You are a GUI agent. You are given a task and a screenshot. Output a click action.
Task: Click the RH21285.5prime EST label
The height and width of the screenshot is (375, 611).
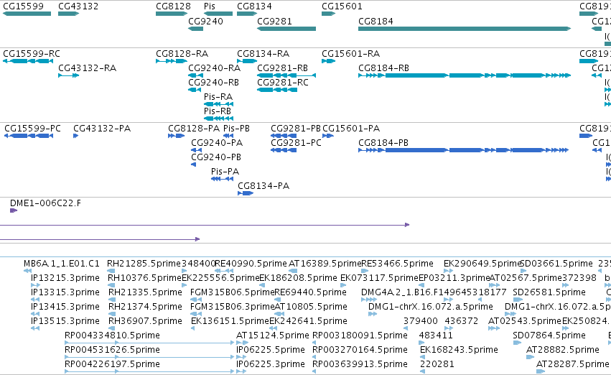(144, 264)
